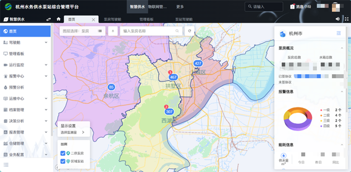Collapse the 泵房概况 section
The width and height of the screenshot is (351, 172).
(x=342, y=48)
